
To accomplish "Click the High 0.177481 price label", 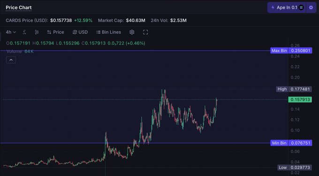I will pyautogui.click(x=294, y=89).
